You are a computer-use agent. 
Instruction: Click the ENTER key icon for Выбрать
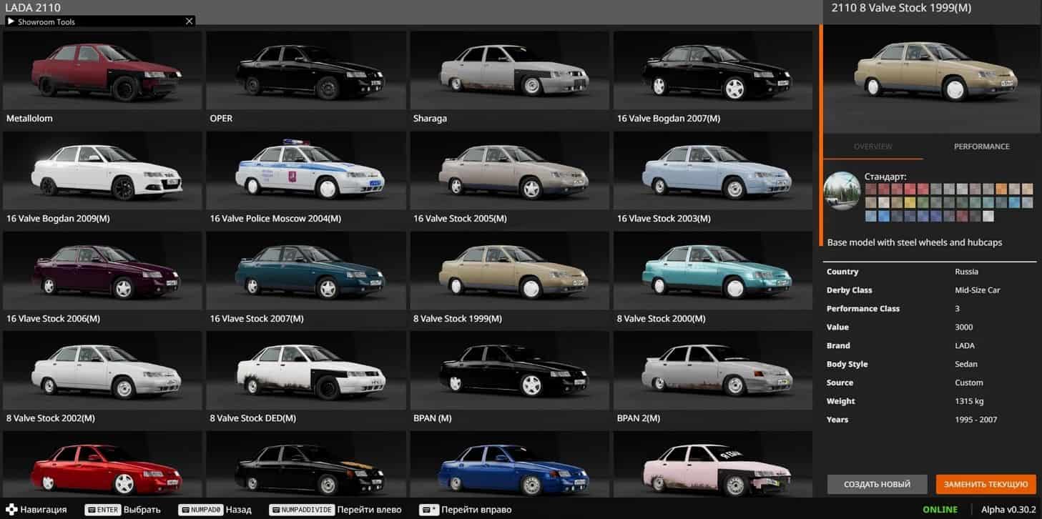click(102, 510)
